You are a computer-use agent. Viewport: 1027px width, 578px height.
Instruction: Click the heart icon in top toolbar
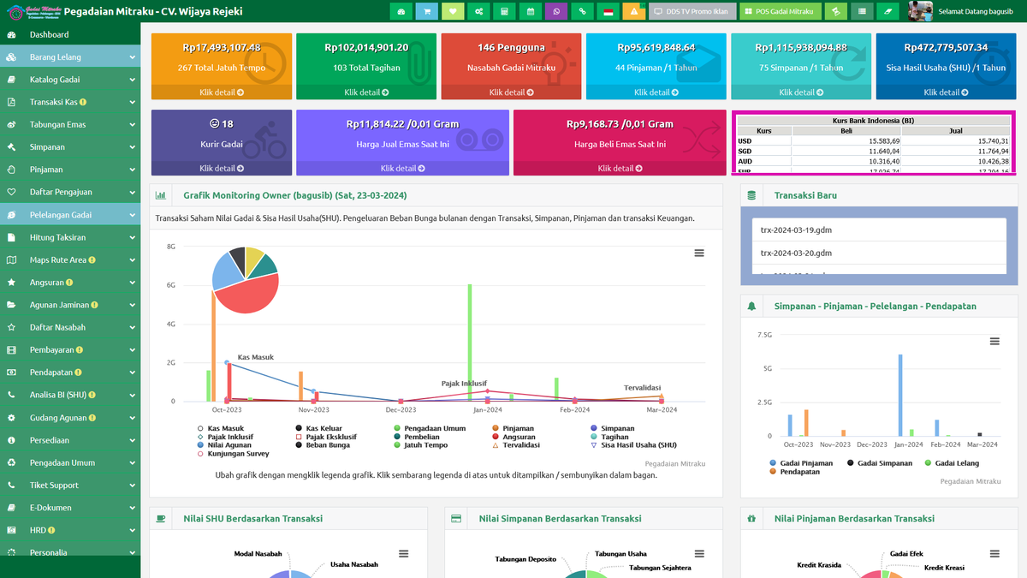click(x=453, y=11)
